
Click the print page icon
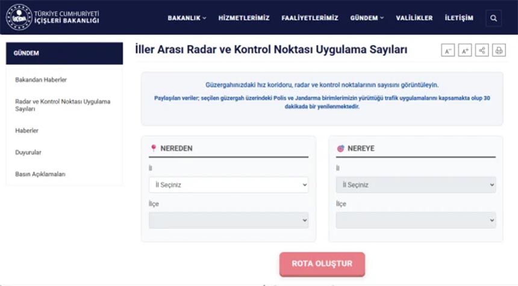click(499, 51)
